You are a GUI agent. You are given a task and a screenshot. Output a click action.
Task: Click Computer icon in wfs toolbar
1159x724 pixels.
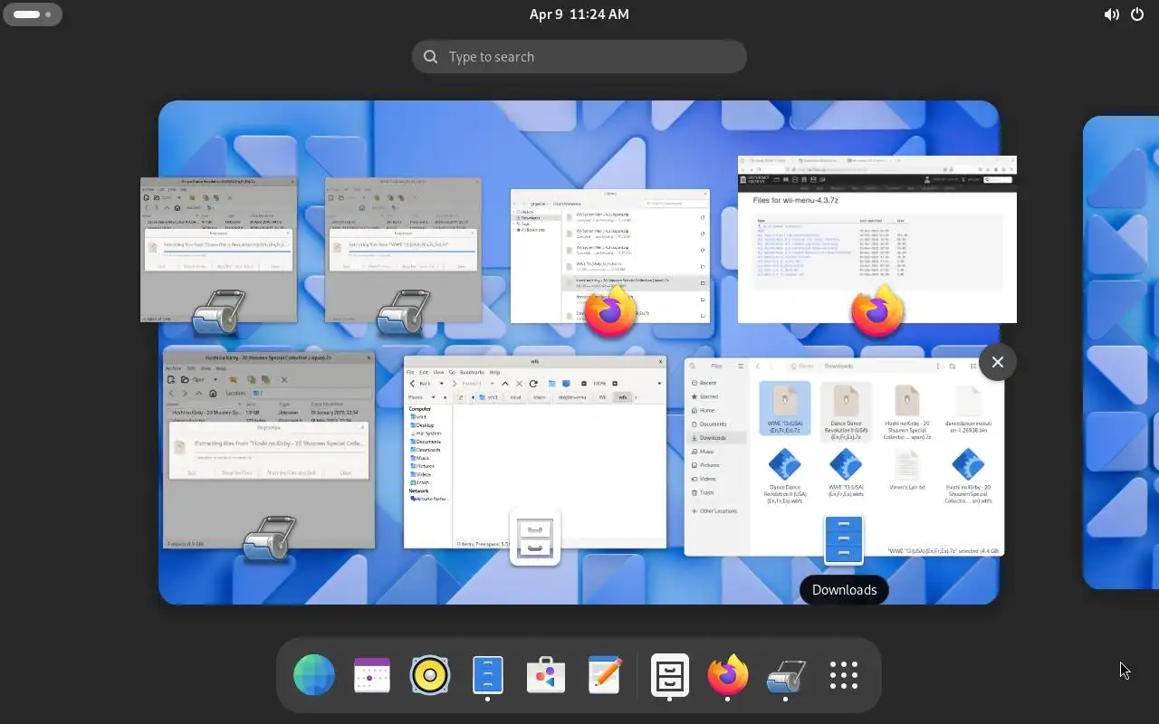pyautogui.click(x=566, y=384)
